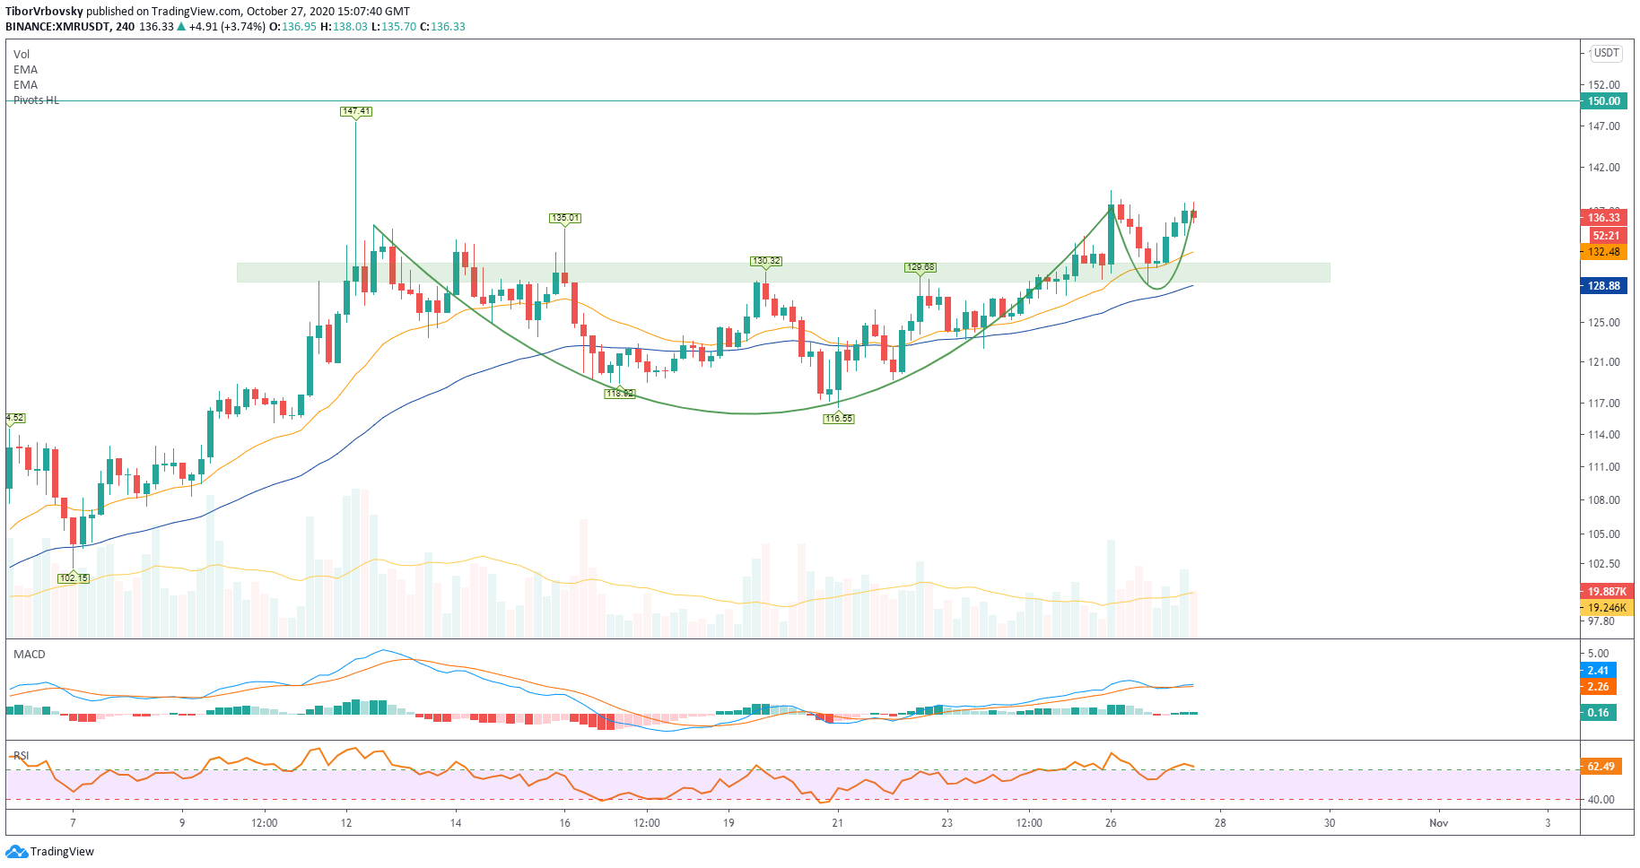Click the 19.887K volume value tag
The image size is (1640, 868).
point(1606,592)
